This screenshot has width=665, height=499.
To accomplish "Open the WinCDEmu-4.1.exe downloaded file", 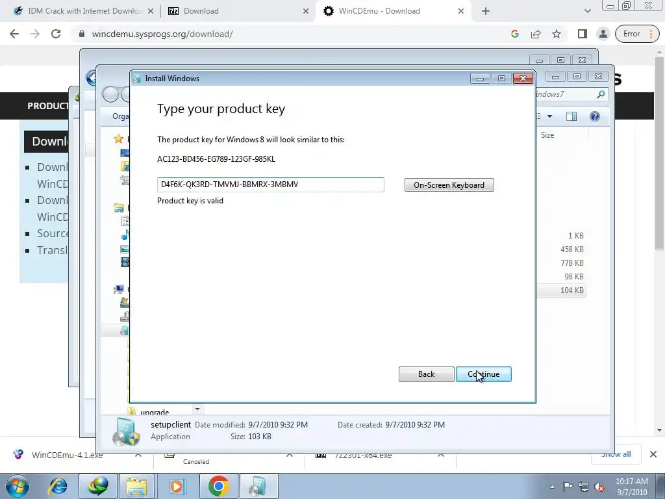I will (67, 455).
